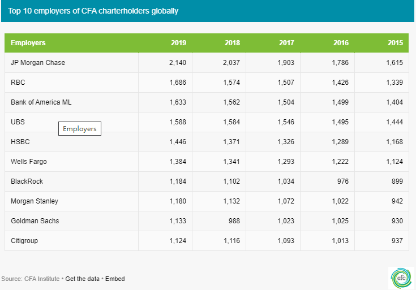This screenshot has width=416, height=290.
Task: Select the 'Top 10 employers of CFA charterholders globally' title
Action: tap(93, 11)
